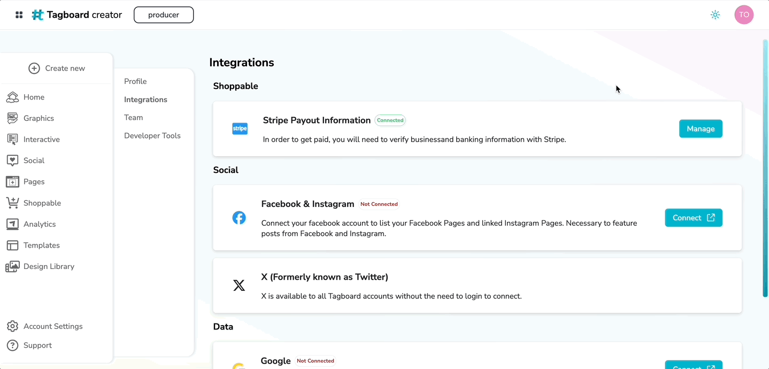Click the page vertical scrollbar thumb
The height and width of the screenshot is (369, 769).
coord(765,168)
